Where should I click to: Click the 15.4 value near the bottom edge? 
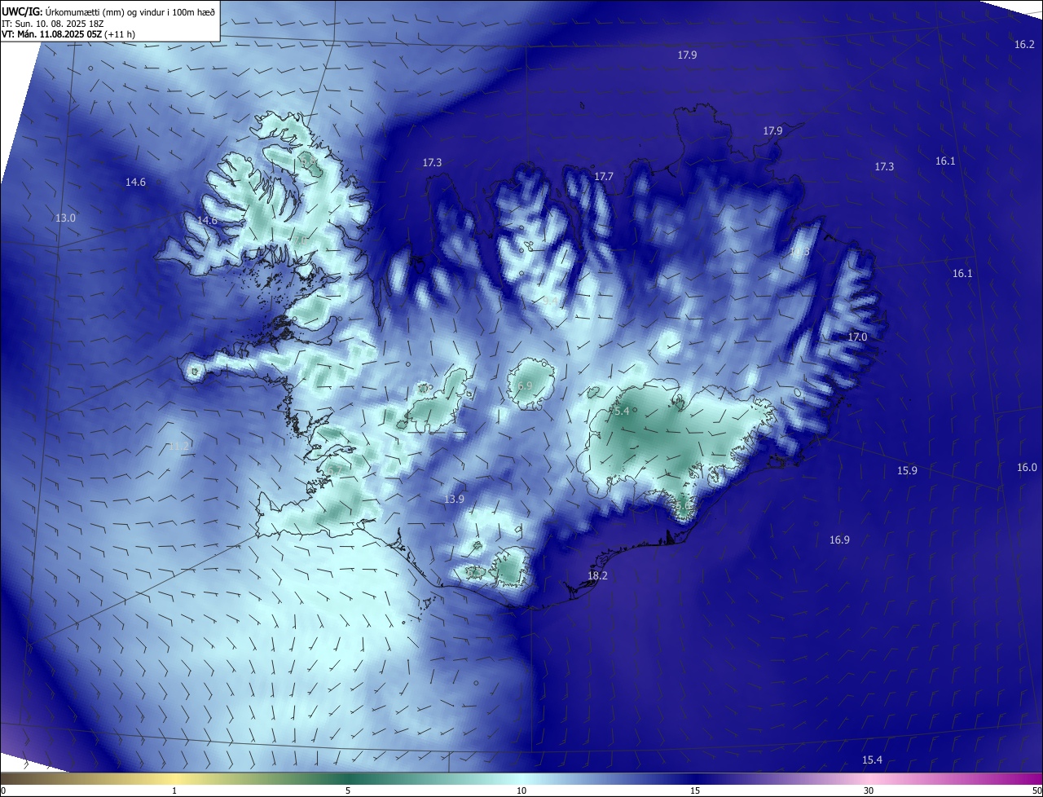point(872,760)
